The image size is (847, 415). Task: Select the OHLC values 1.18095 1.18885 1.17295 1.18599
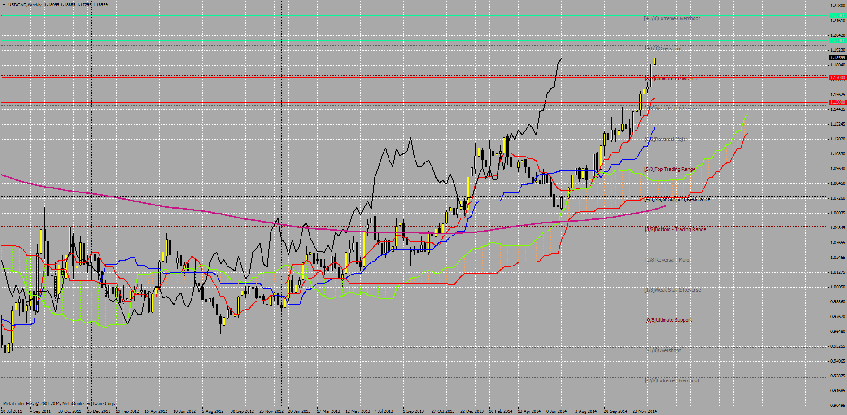(76, 5)
